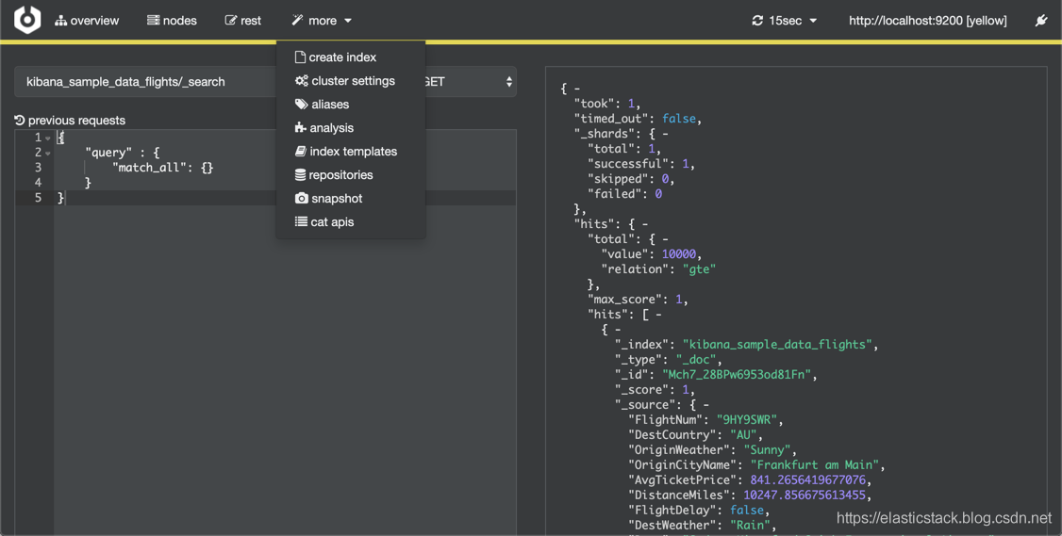Viewport: 1062px width, 536px height.
Task: Select index templates menu entry
Action: click(x=346, y=152)
